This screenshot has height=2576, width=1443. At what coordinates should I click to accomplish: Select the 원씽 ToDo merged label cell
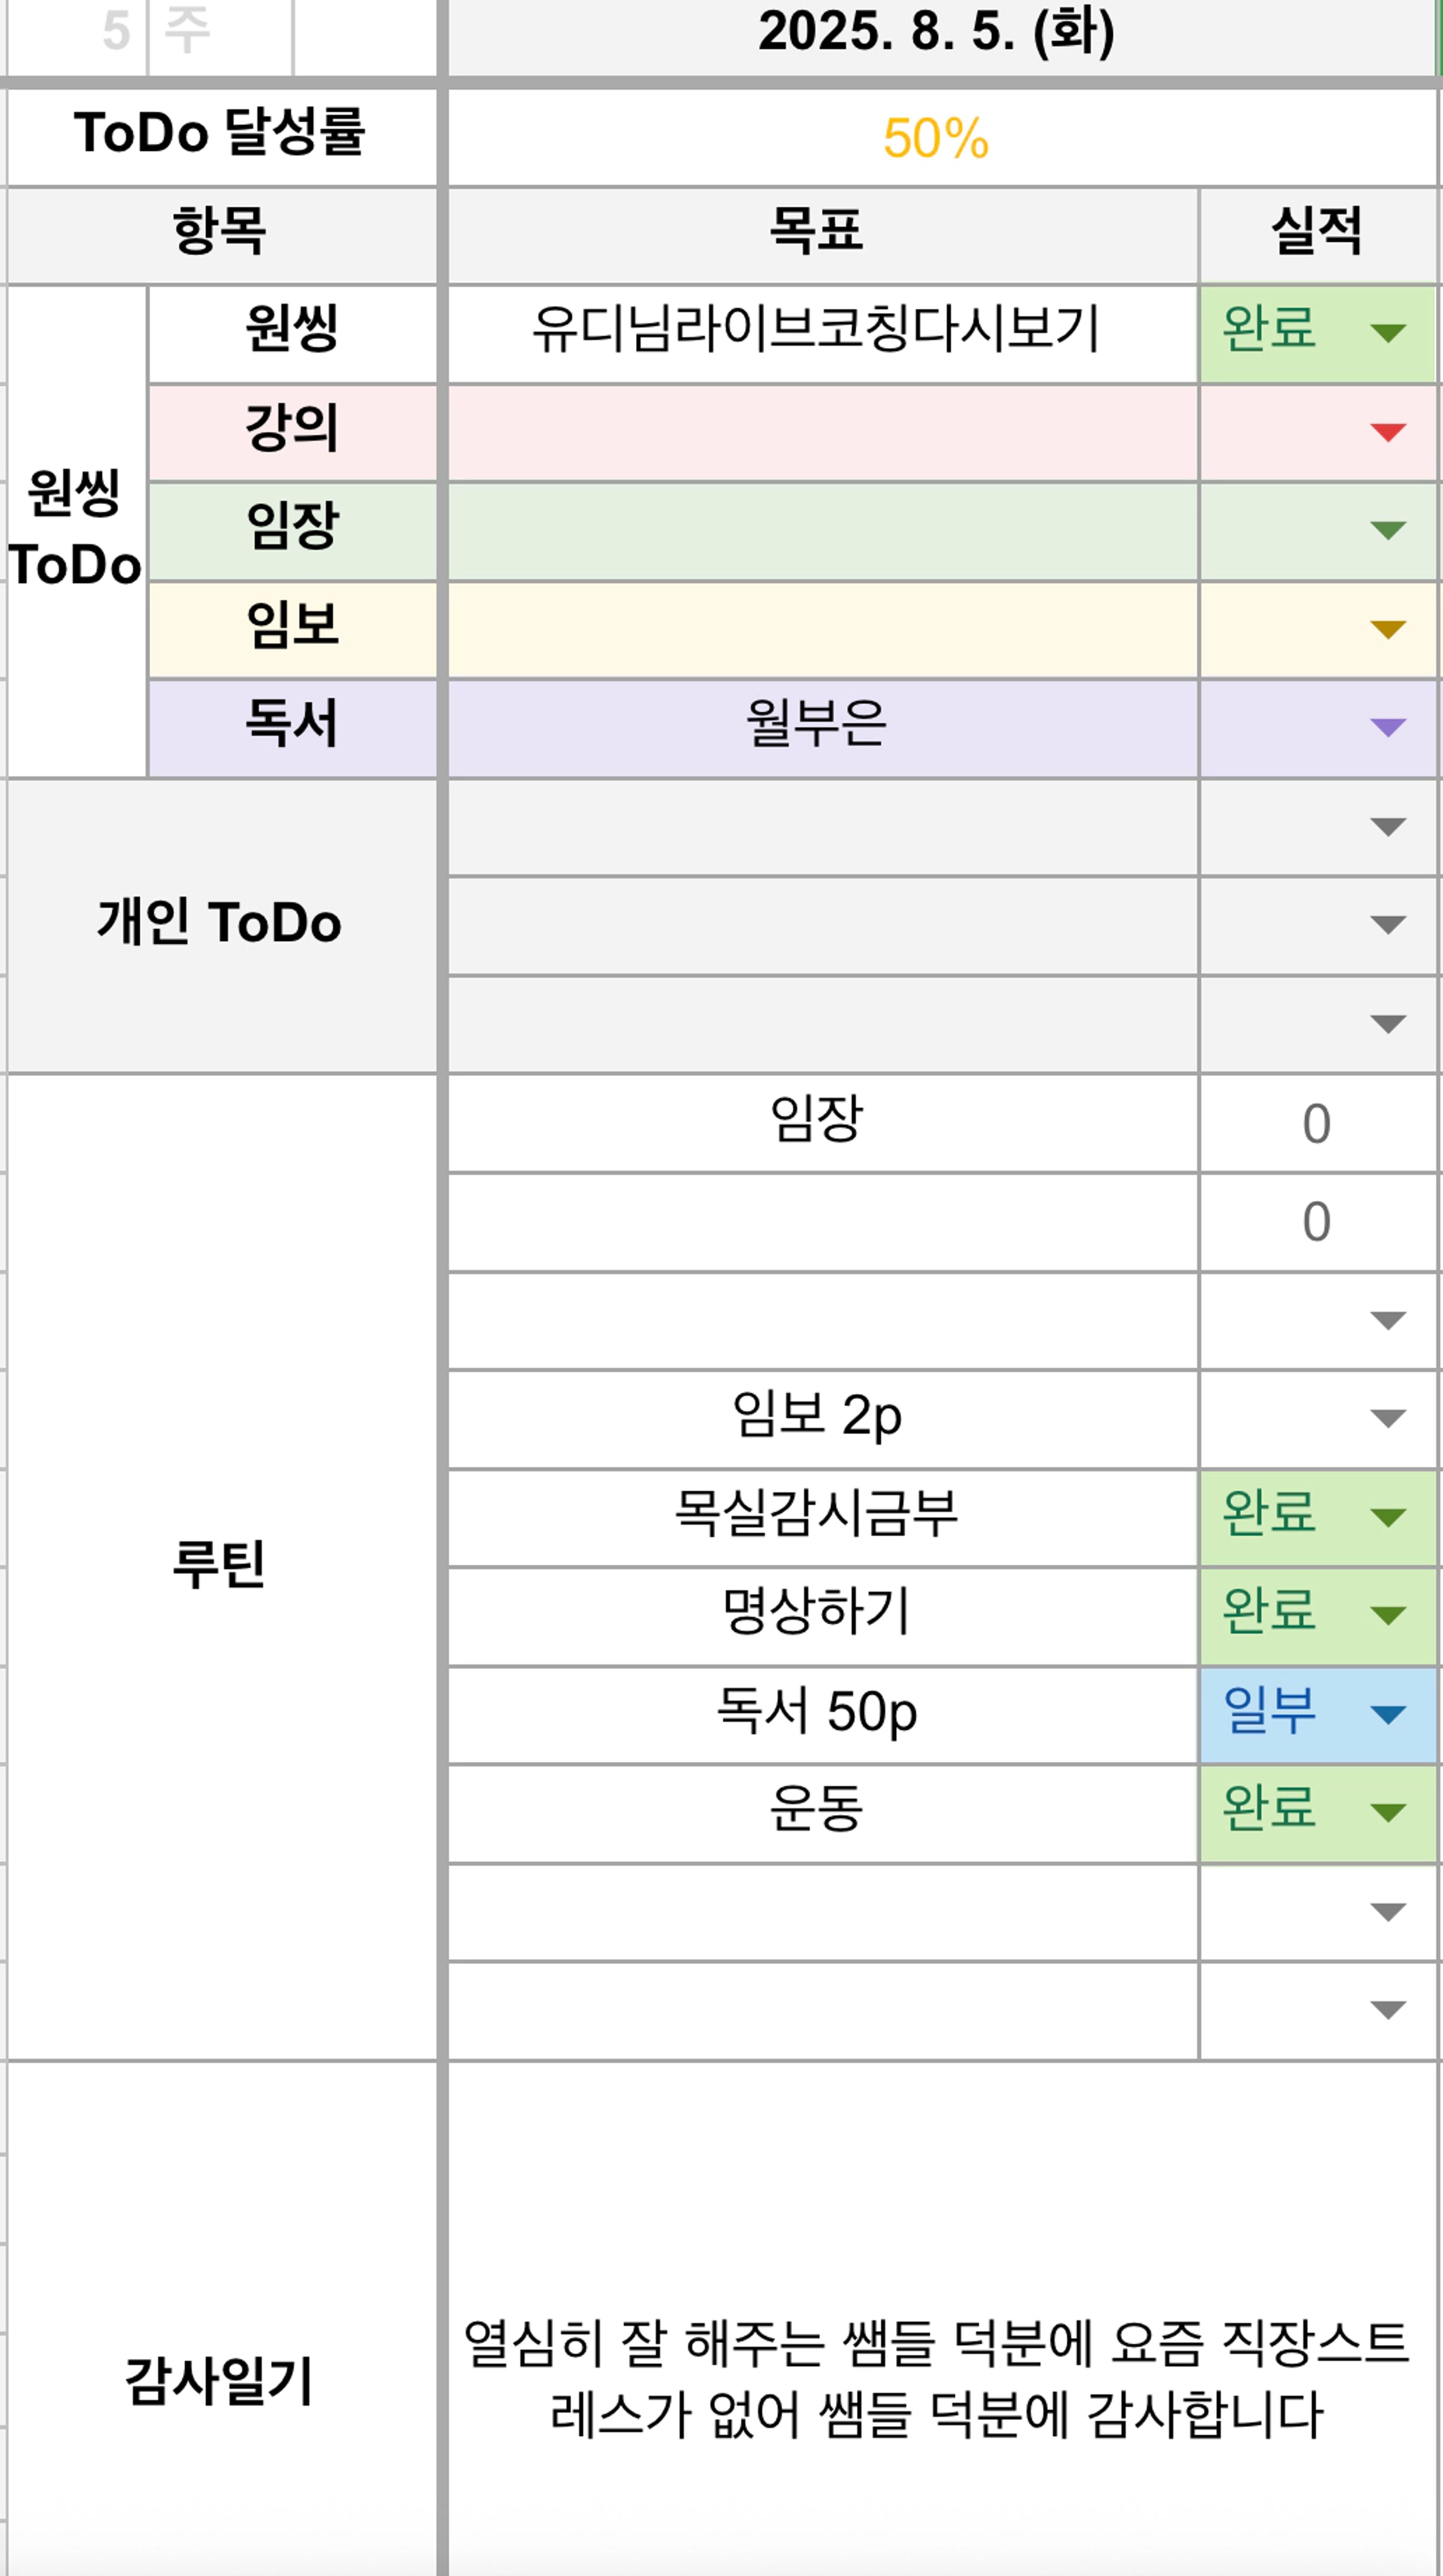76,530
